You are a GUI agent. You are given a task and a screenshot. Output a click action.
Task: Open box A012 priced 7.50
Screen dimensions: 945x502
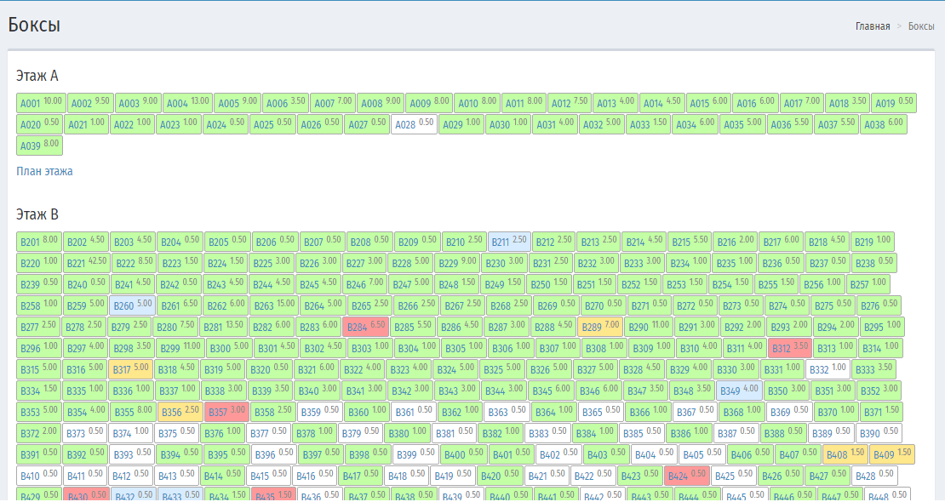569,103
